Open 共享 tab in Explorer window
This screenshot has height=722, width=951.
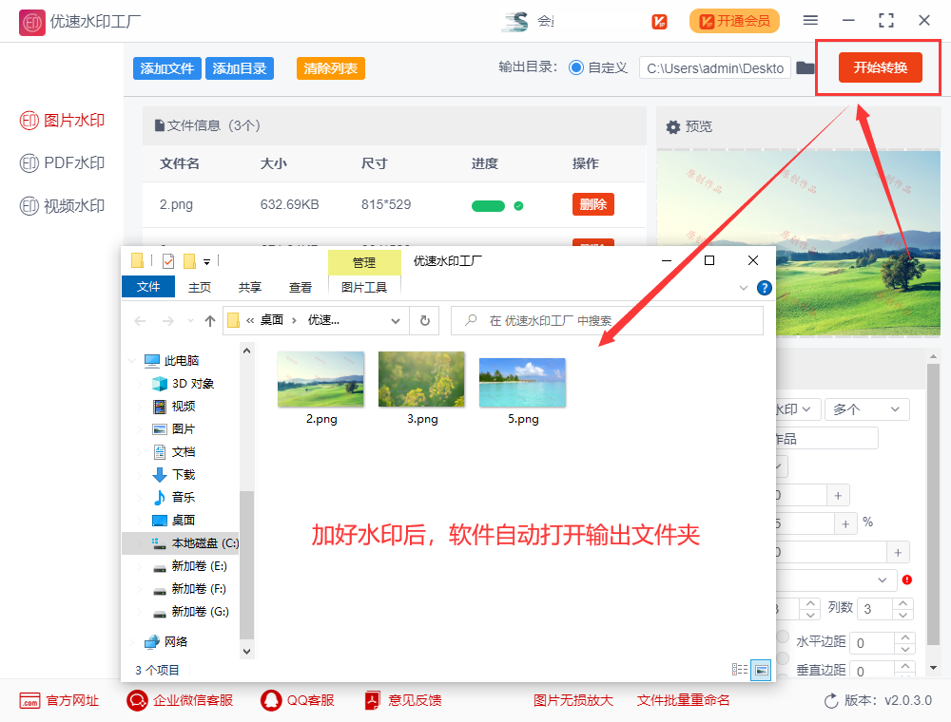point(250,287)
